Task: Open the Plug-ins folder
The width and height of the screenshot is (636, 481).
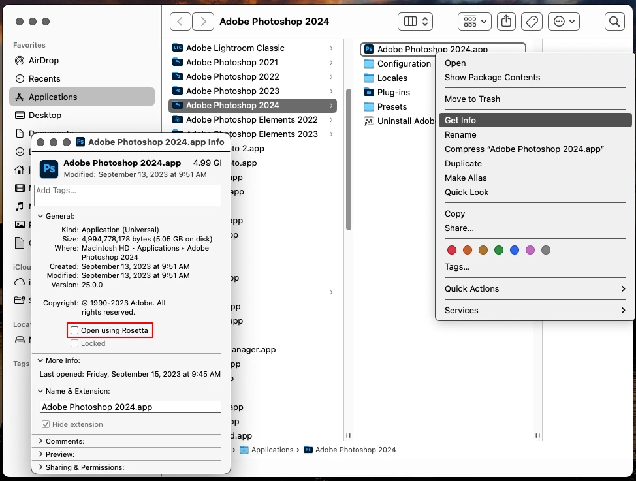Action: (387, 93)
